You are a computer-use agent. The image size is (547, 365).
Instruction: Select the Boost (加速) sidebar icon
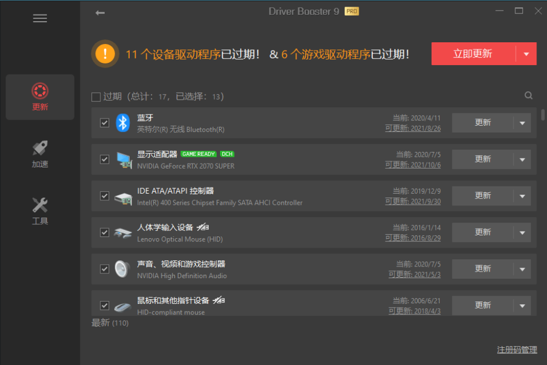pyautogui.click(x=40, y=154)
